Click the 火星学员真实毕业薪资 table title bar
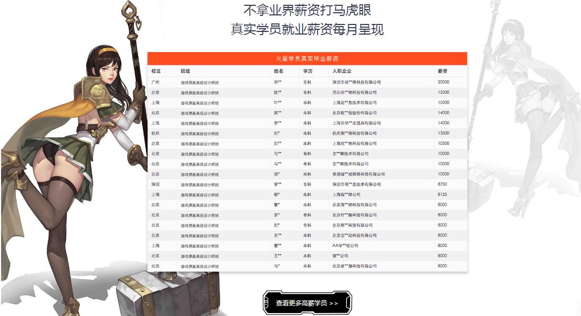Image resolution: width=581 pixels, height=316 pixels. point(307,59)
